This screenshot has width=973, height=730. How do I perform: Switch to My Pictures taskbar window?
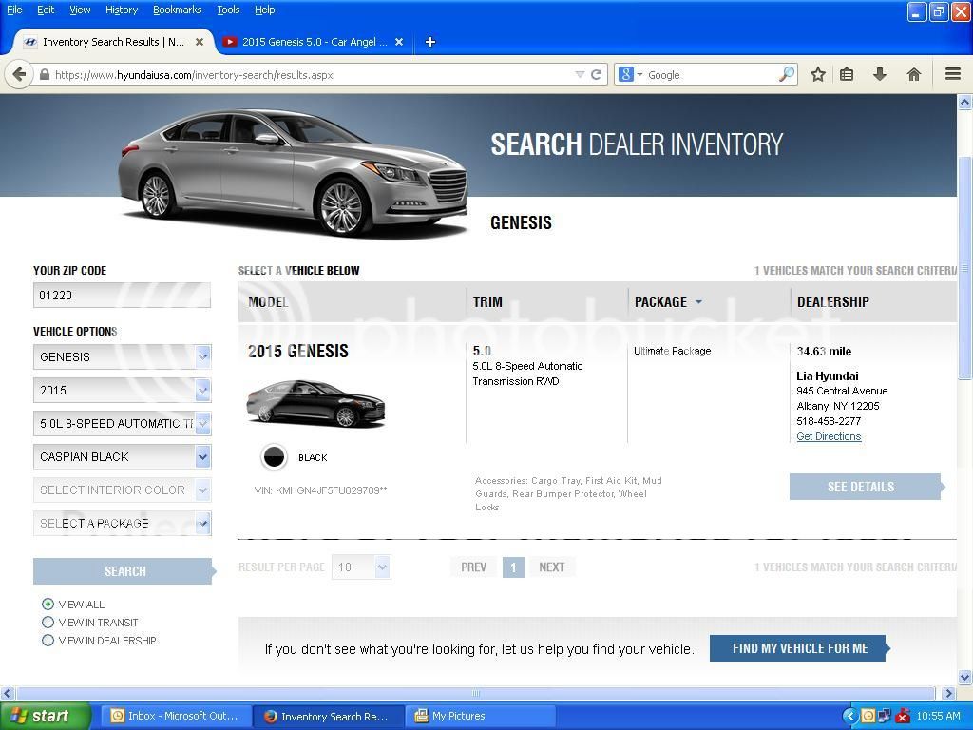point(480,716)
